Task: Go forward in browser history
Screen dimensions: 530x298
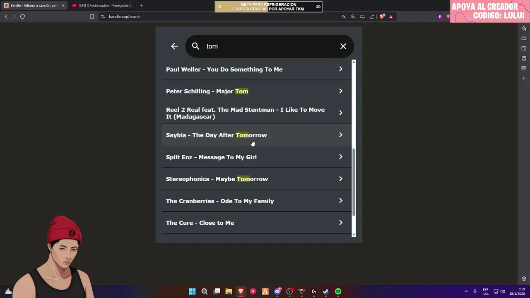Action: [x=14, y=17]
